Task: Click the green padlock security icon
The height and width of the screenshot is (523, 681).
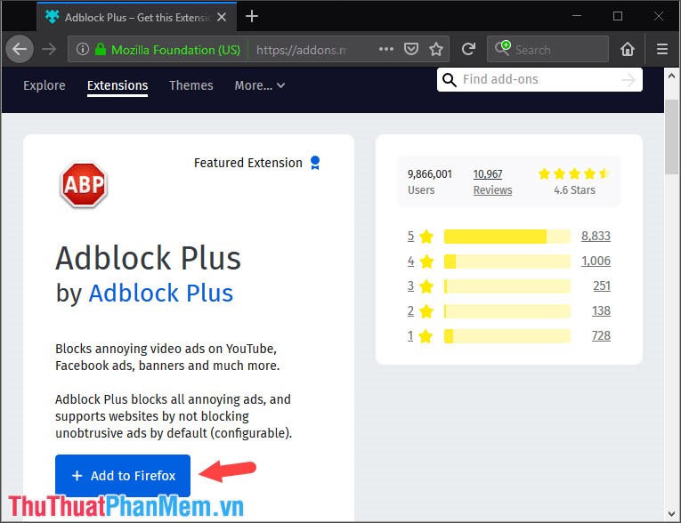Action: (101, 49)
